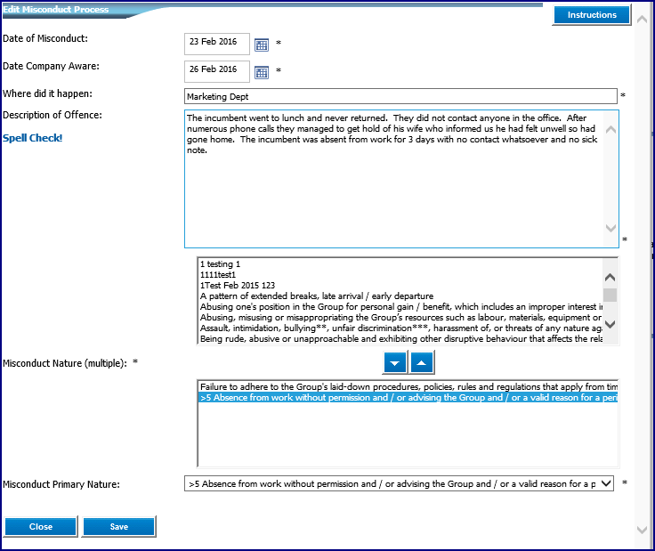Select 'Being rude, abusive or unapproachable' item
655x551 pixels.
pyautogui.click(x=400, y=339)
